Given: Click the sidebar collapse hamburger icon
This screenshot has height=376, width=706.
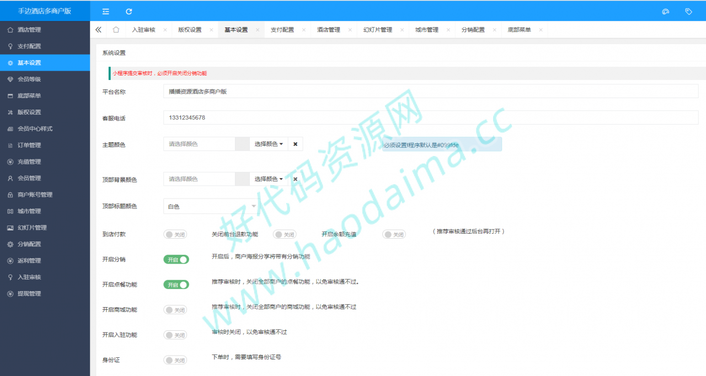Looking at the screenshot, I should pyautogui.click(x=105, y=11).
